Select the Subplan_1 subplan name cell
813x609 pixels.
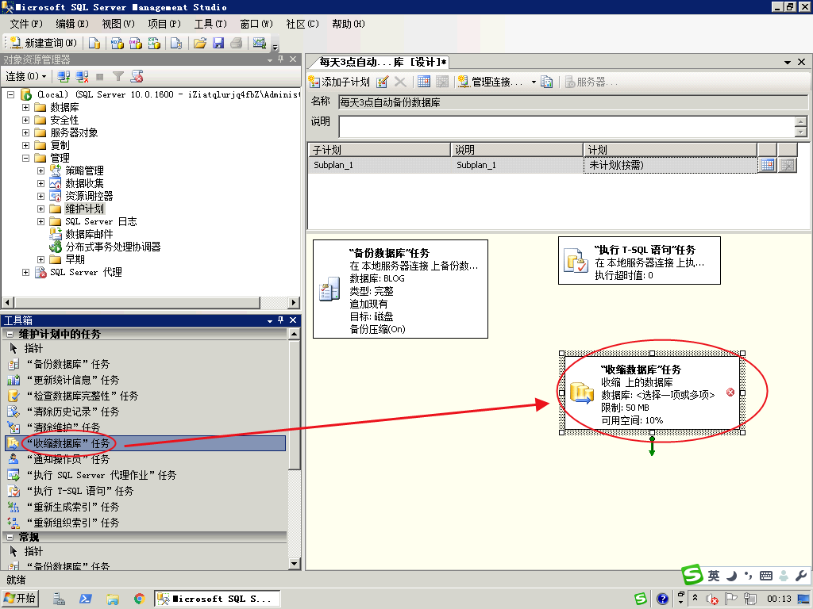380,165
